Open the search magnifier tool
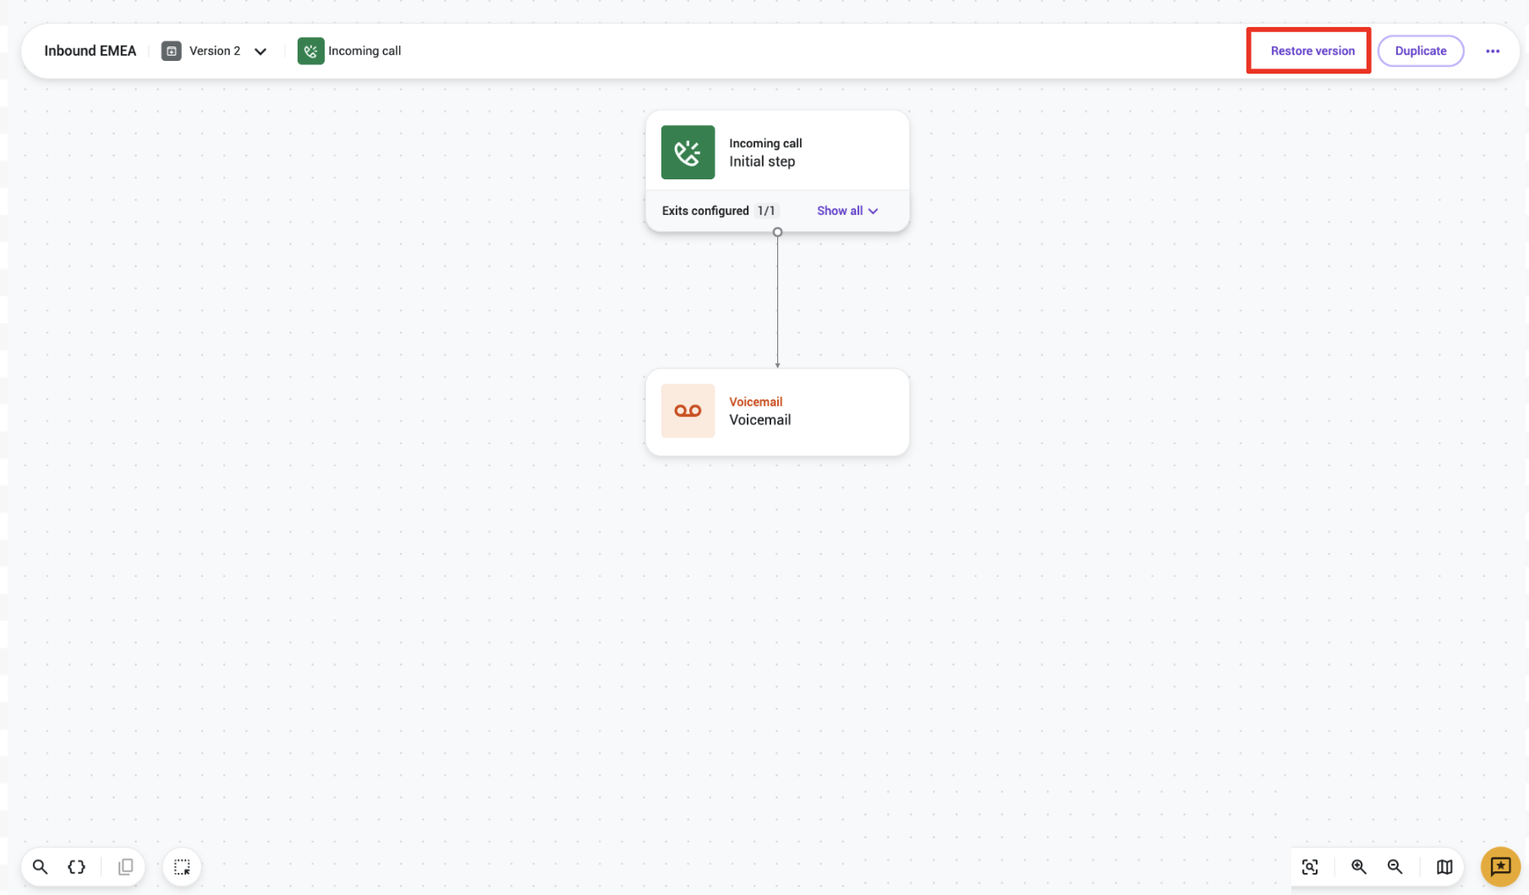Screen dimensions: 1529x895 tap(40, 866)
